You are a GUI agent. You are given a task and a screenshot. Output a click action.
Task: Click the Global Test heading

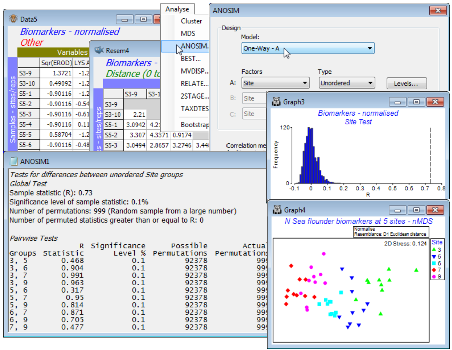tap(28, 183)
